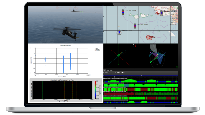
Task: Open the Settings tab in timeline panel
Action: 112,70
